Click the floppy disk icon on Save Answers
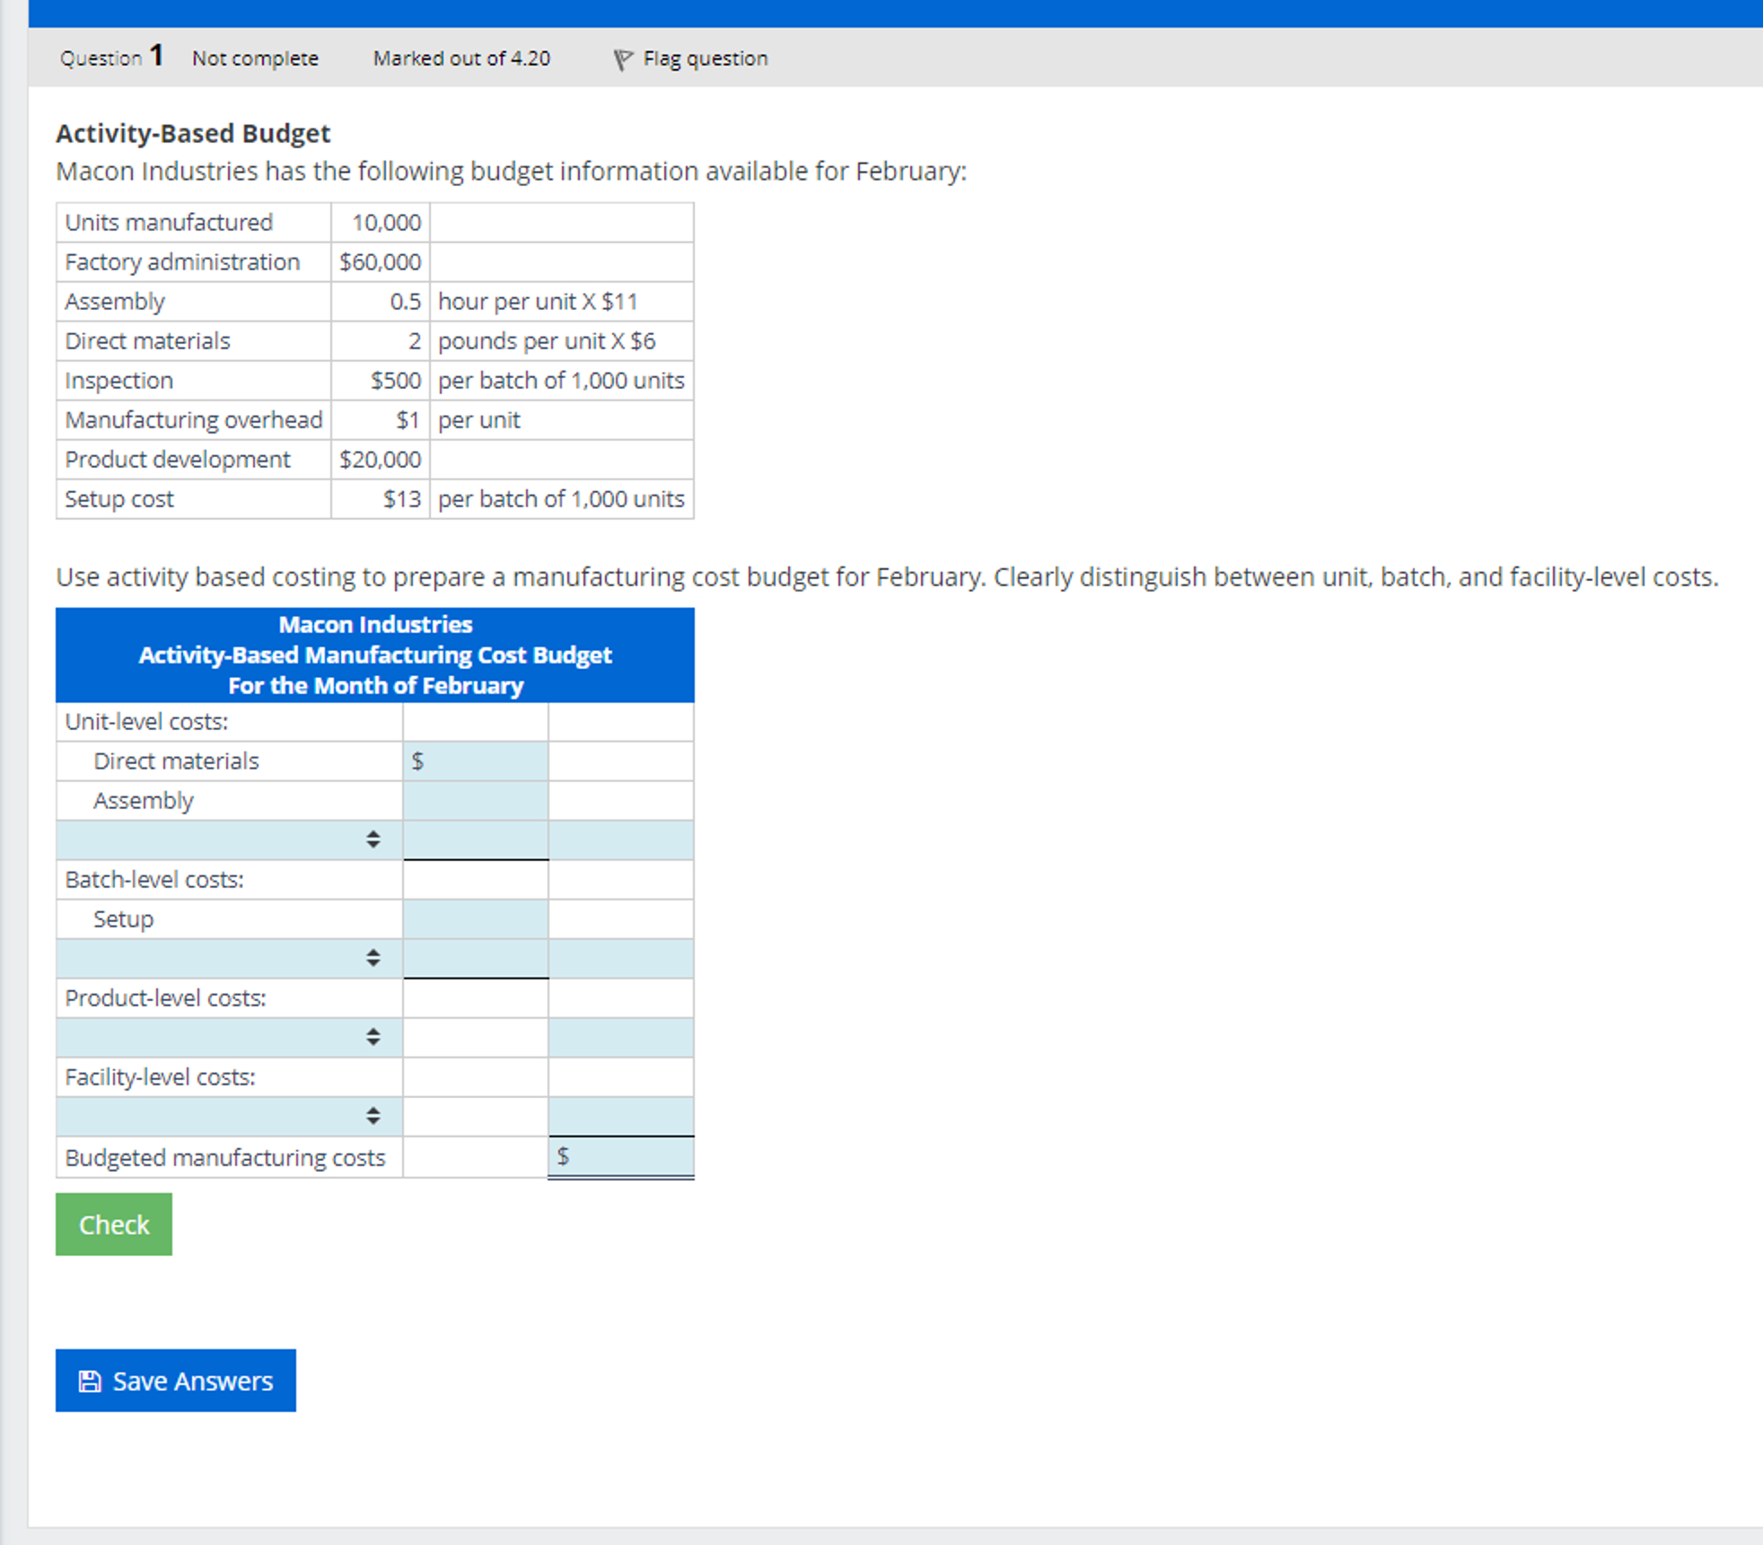This screenshot has height=1545, width=1763. 90,1381
